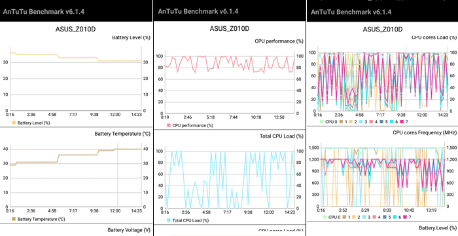Toggle core 2 swatch in CPU cores Frequency legend
458x236 pixels.
pyautogui.click(x=355, y=217)
